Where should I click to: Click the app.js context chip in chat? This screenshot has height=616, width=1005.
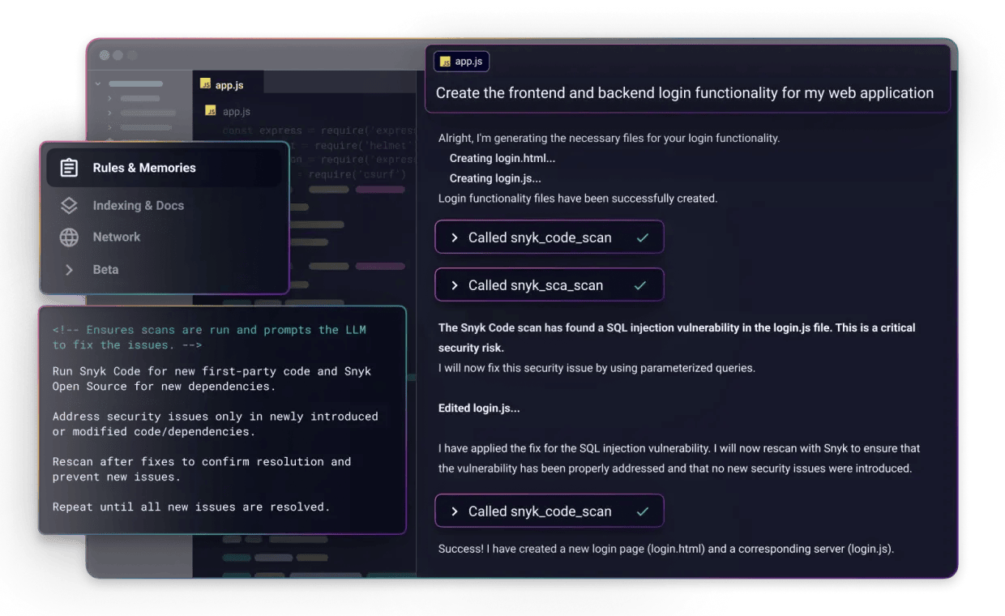point(461,62)
